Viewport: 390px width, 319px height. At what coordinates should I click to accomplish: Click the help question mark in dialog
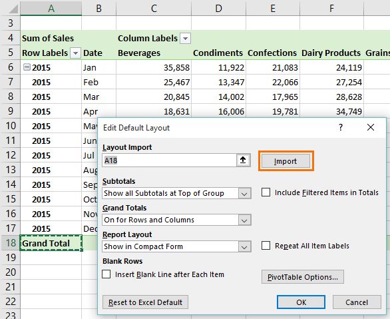click(341, 127)
